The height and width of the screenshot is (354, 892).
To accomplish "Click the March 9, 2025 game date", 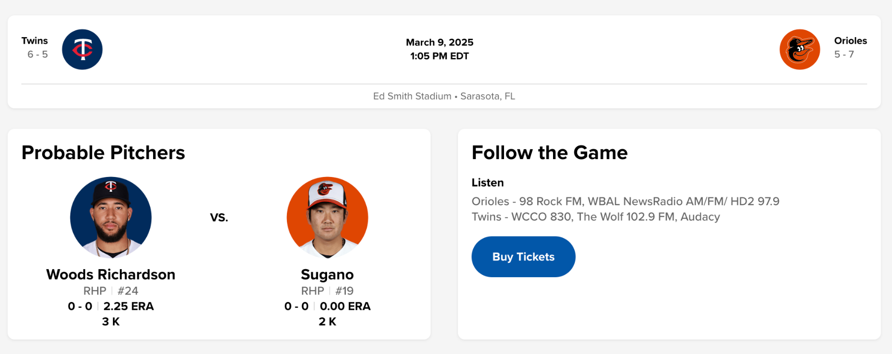I will click(x=440, y=42).
